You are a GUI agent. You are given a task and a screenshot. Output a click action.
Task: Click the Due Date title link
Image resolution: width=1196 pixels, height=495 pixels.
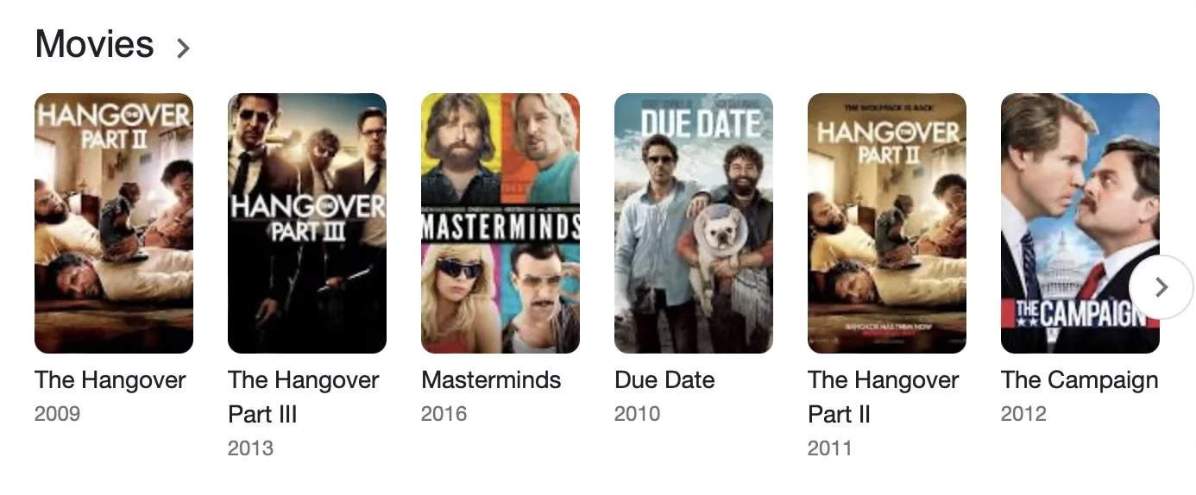click(664, 380)
